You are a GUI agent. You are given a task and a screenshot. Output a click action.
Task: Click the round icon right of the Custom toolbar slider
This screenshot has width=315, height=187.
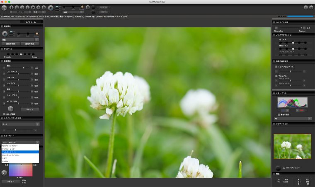point(88,7)
